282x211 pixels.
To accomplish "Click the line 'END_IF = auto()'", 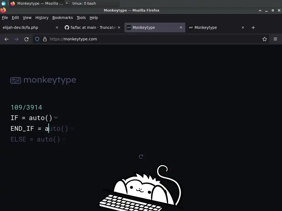I will coord(39,129).
